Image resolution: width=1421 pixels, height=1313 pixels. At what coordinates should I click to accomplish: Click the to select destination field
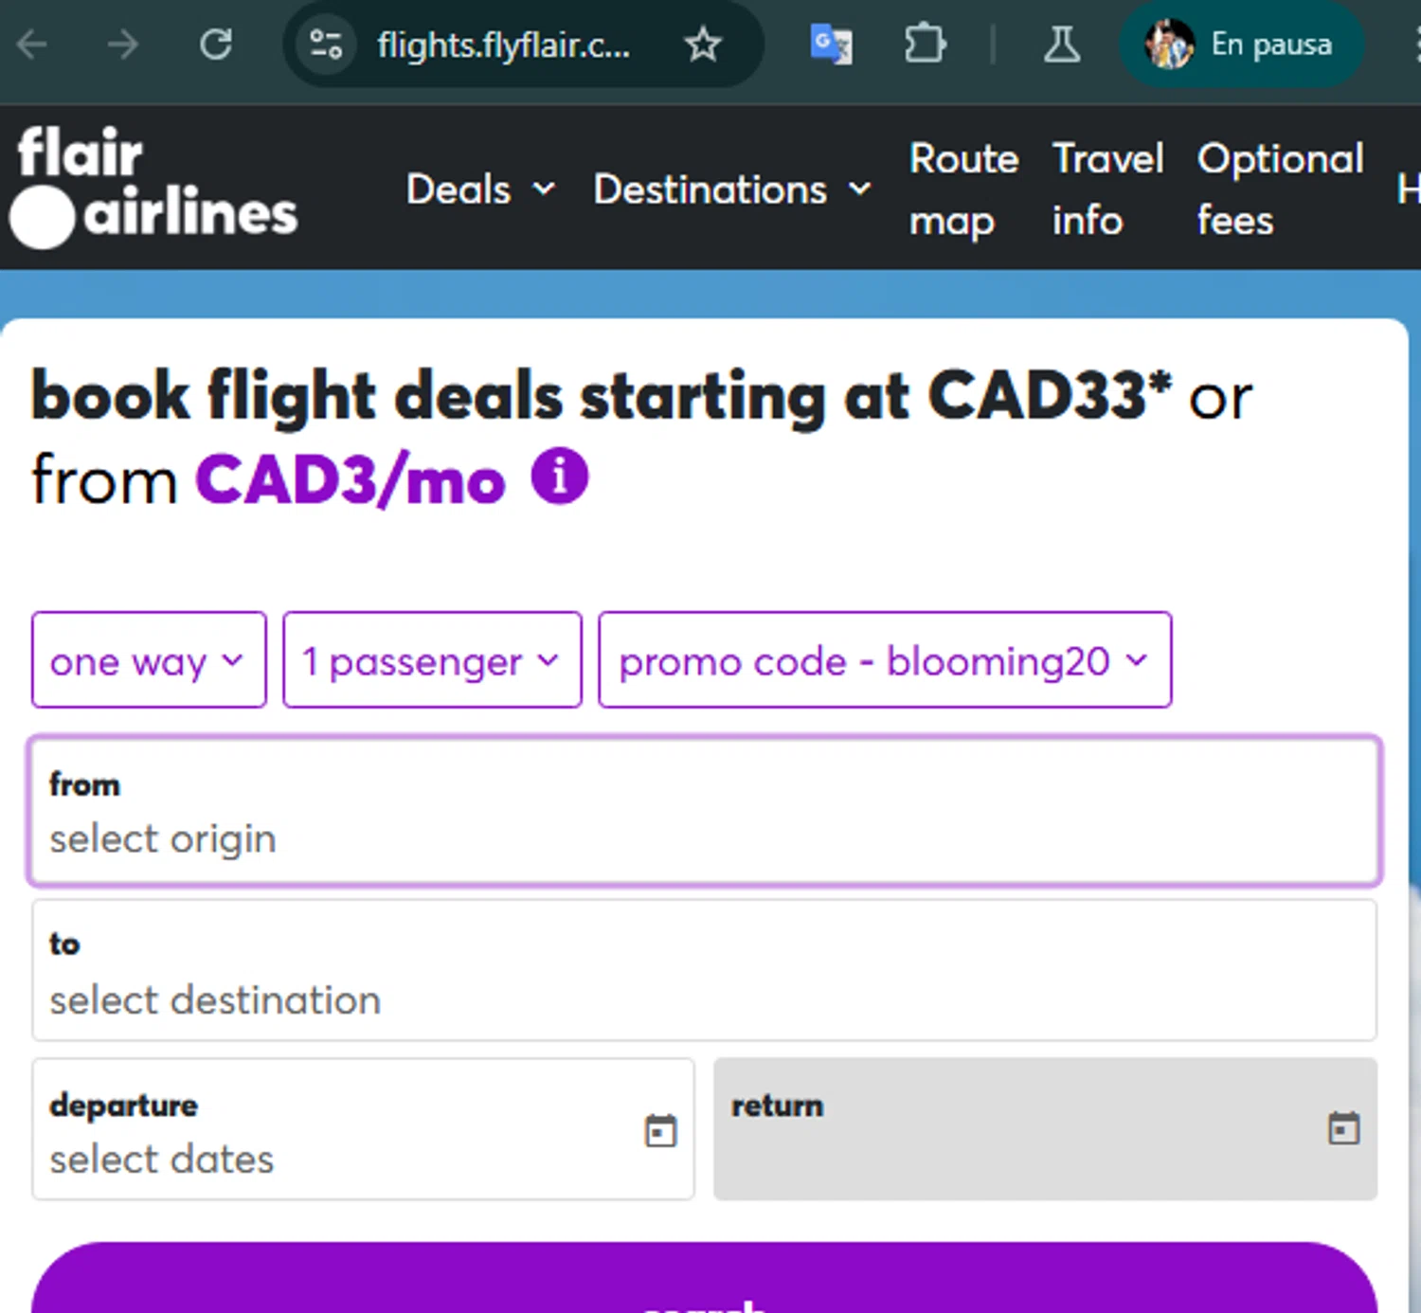(705, 971)
